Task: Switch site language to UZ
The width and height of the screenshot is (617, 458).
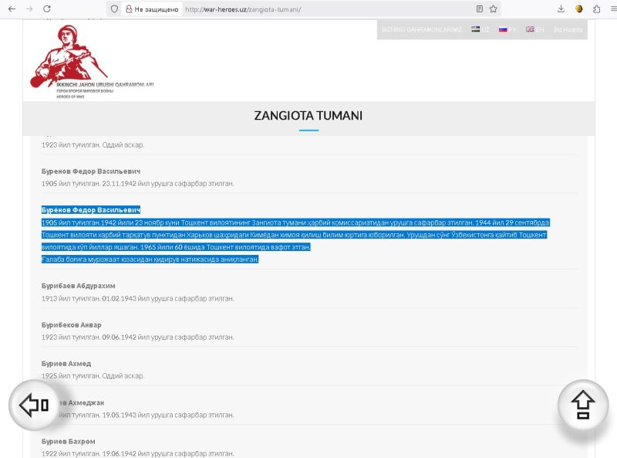Action: coord(481,29)
